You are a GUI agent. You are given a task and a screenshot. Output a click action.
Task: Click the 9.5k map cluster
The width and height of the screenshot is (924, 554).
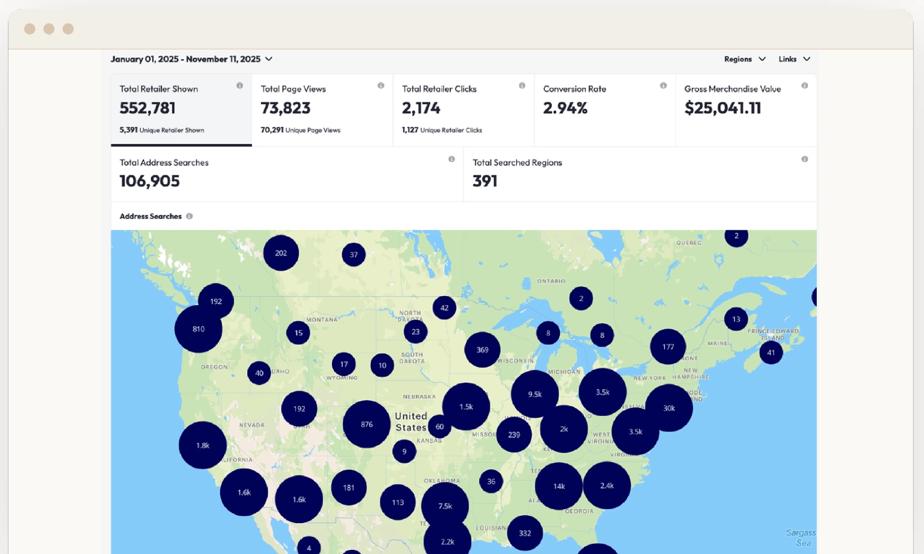tap(535, 394)
